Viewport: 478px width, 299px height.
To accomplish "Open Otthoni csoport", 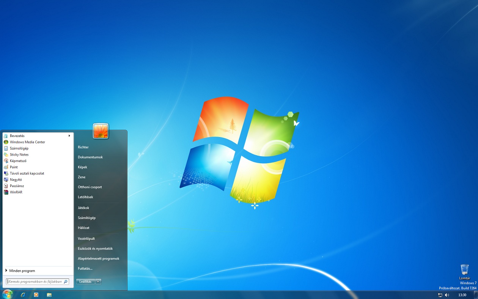I will click(x=90, y=187).
